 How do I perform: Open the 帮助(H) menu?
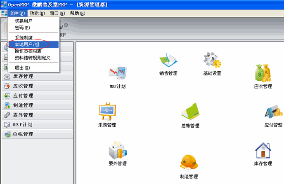78,13
